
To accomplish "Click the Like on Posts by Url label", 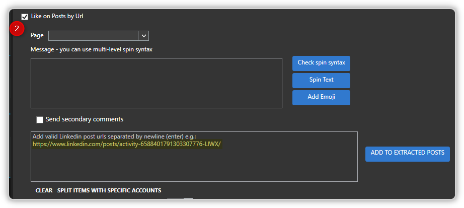I will tap(57, 16).
